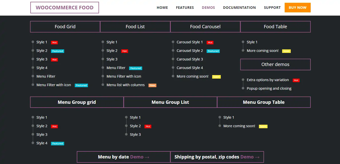This screenshot has width=340, height=164.
Task: Open Popup opening and closing demo
Action: coord(269,88)
